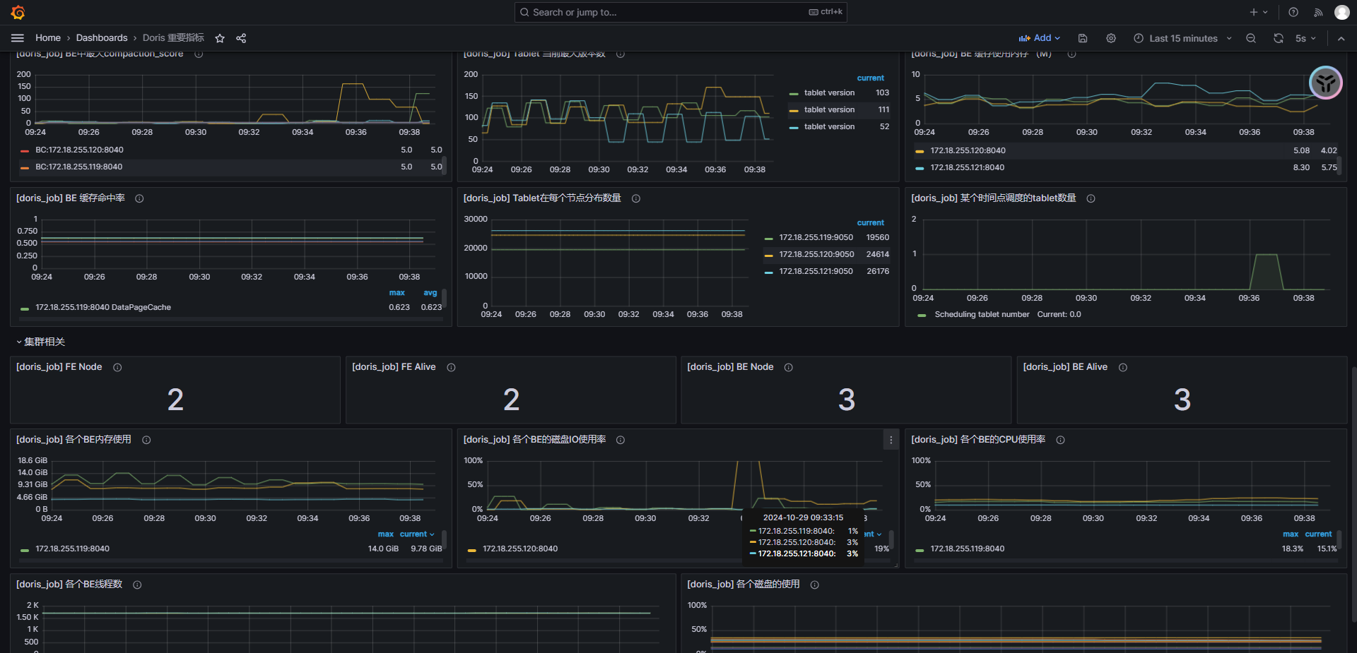Toggle 172.18.255.120:8040 disk IO legend swatch

[471, 550]
